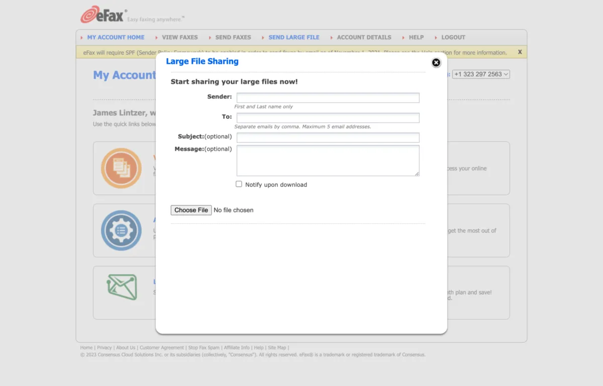
Task: Open the Home footer link
Action: point(86,347)
